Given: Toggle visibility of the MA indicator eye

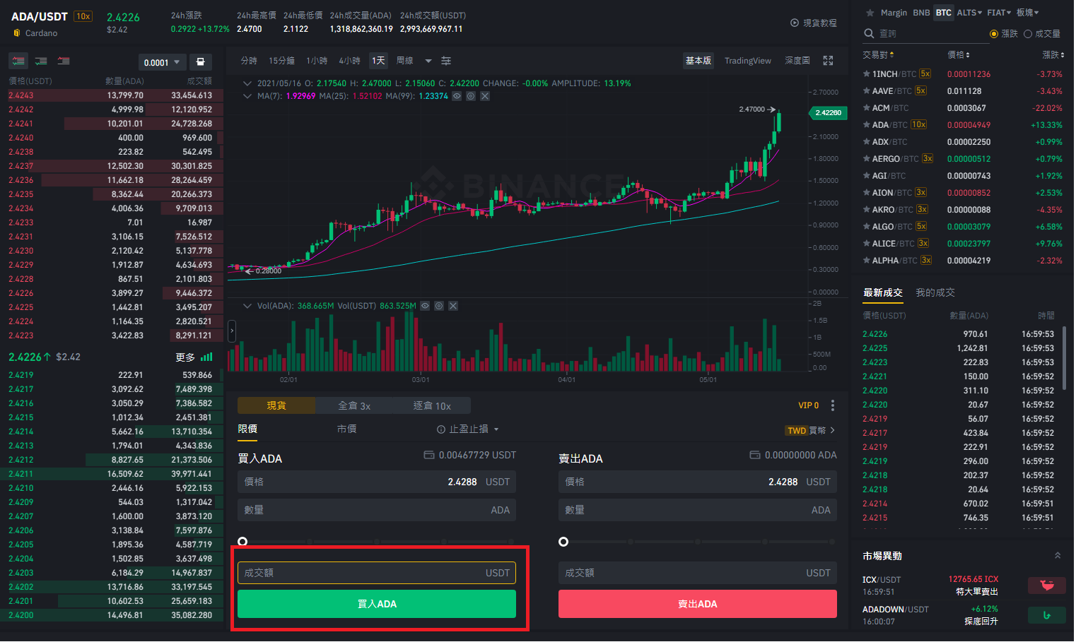Looking at the screenshot, I should pos(457,96).
